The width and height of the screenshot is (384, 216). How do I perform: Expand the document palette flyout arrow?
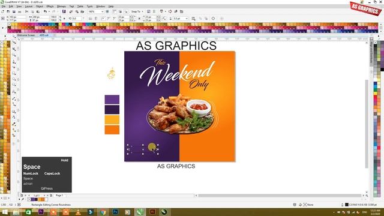pos(20,199)
